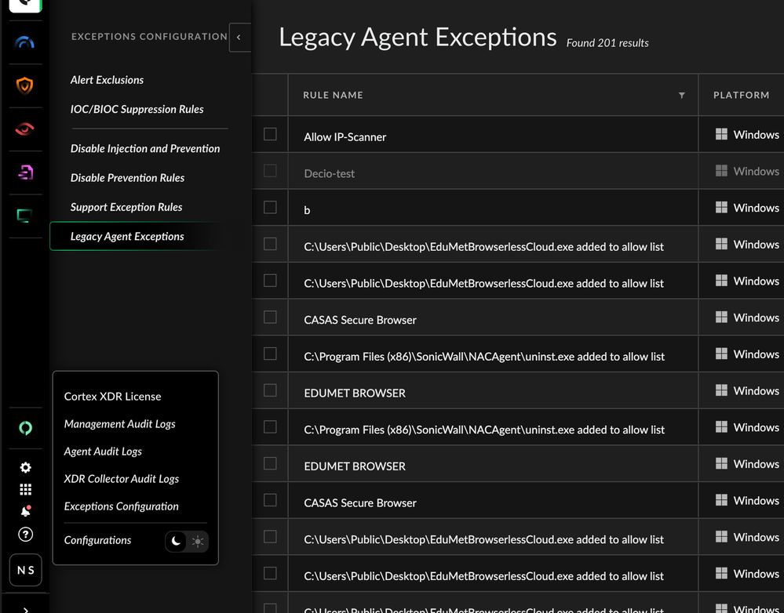Check the Allow IP-Scanner row checkbox
This screenshot has height=613, width=784.
[x=270, y=134]
